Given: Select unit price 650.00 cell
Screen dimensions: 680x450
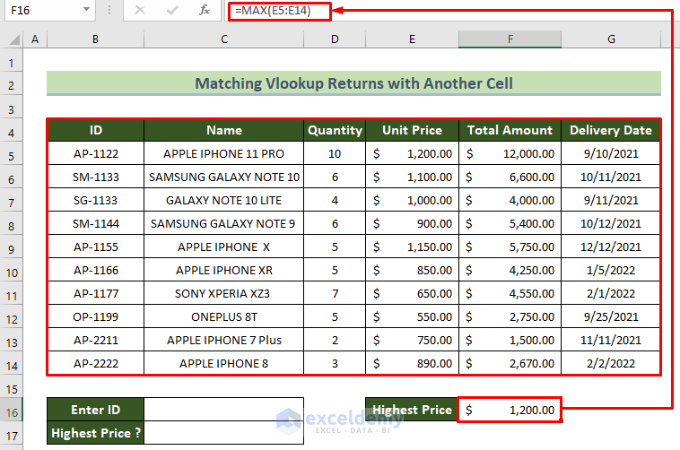Looking at the screenshot, I should tap(412, 293).
